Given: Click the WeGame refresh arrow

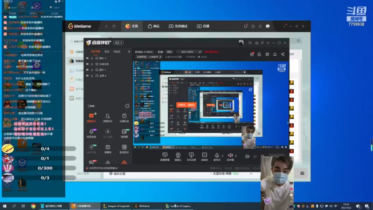Looking at the screenshot, I should click(114, 26).
